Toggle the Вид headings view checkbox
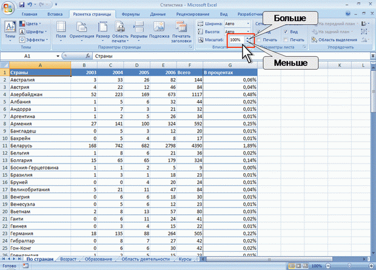 [286, 31]
